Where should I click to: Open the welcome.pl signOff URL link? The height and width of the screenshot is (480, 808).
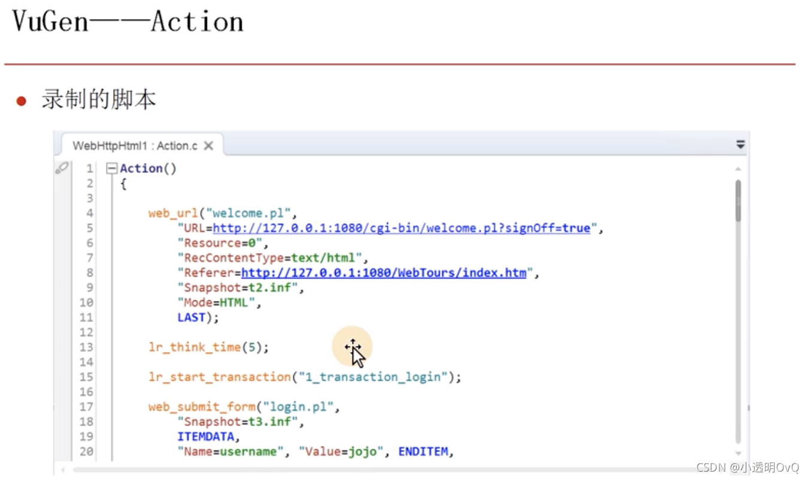402,228
